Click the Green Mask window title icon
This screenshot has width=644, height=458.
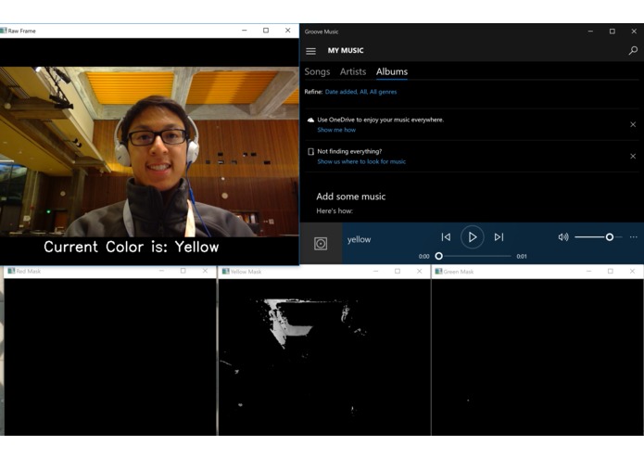coord(438,271)
